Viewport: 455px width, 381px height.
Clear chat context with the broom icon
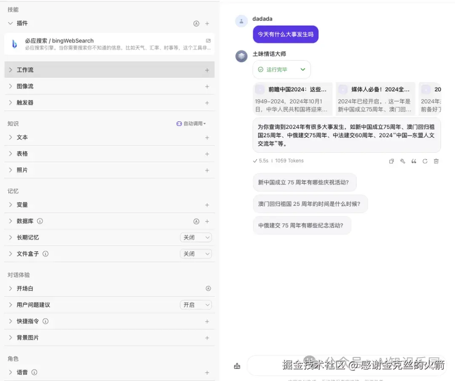[x=237, y=366]
